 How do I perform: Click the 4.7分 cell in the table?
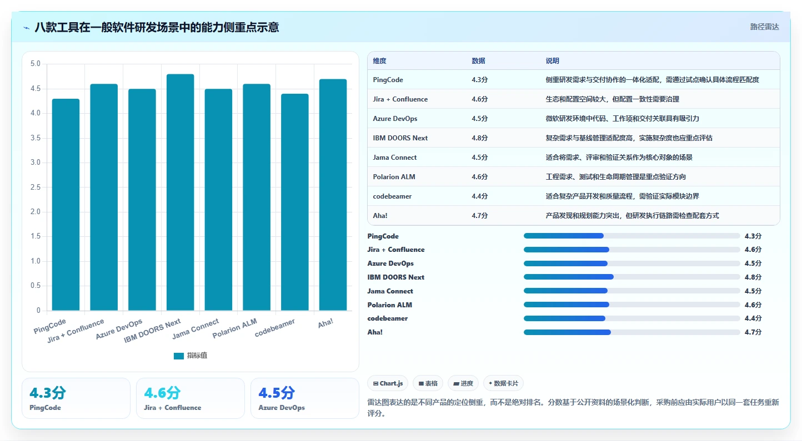(x=480, y=216)
